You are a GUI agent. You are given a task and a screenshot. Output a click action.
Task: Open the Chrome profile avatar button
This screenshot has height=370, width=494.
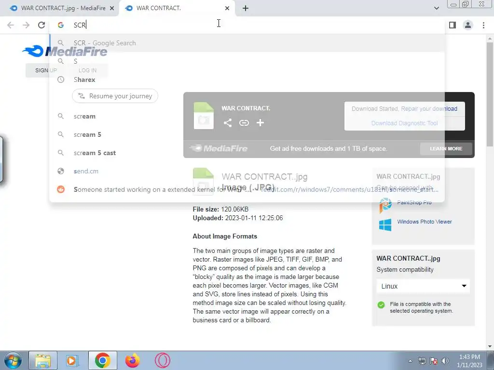point(468,25)
